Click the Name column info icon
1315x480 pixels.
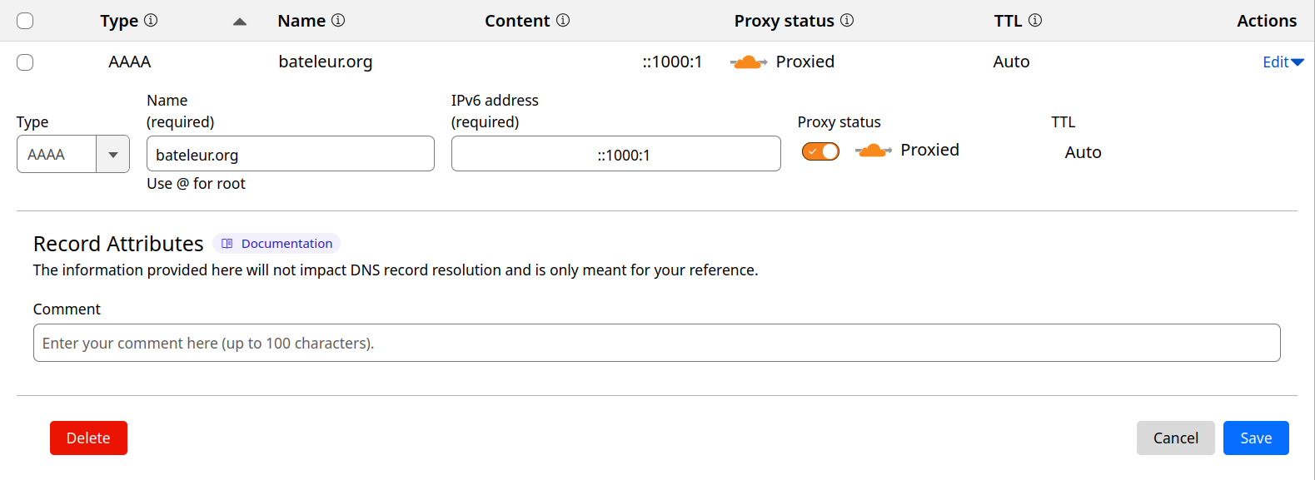pos(338,20)
